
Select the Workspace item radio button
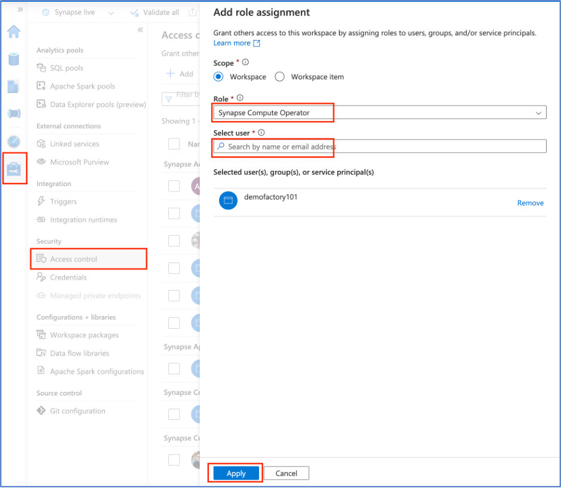pos(280,76)
